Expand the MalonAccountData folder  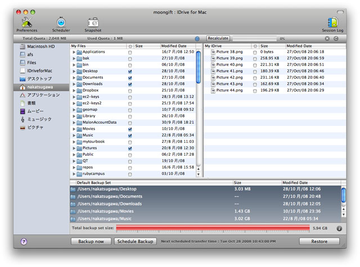click(x=74, y=123)
